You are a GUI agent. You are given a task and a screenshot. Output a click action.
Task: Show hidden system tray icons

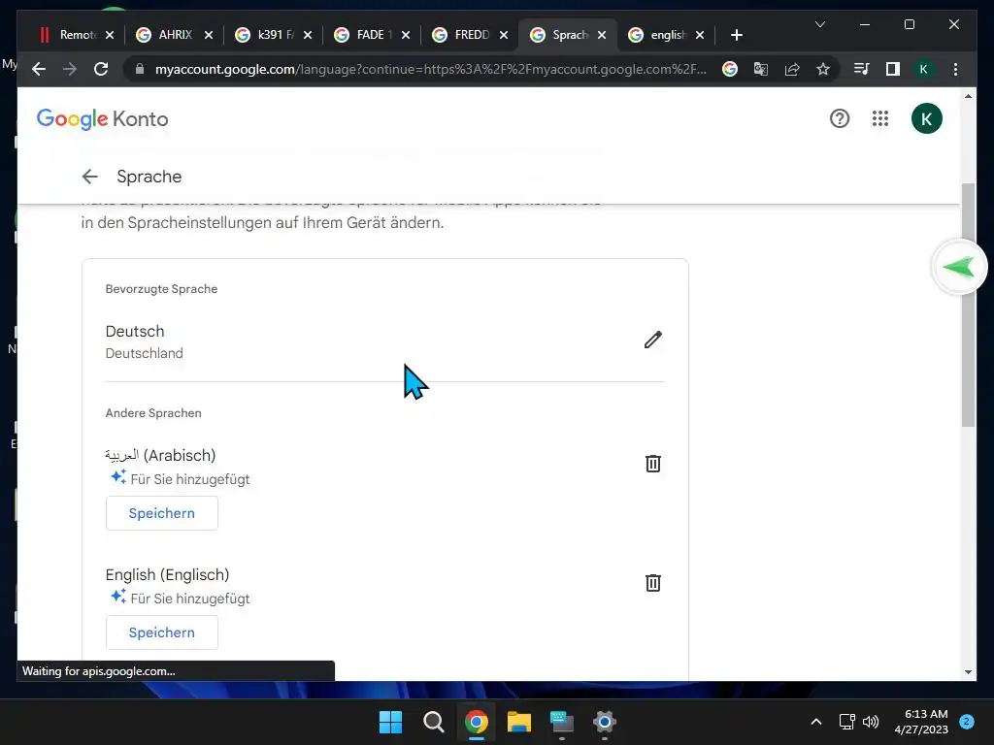click(816, 722)
